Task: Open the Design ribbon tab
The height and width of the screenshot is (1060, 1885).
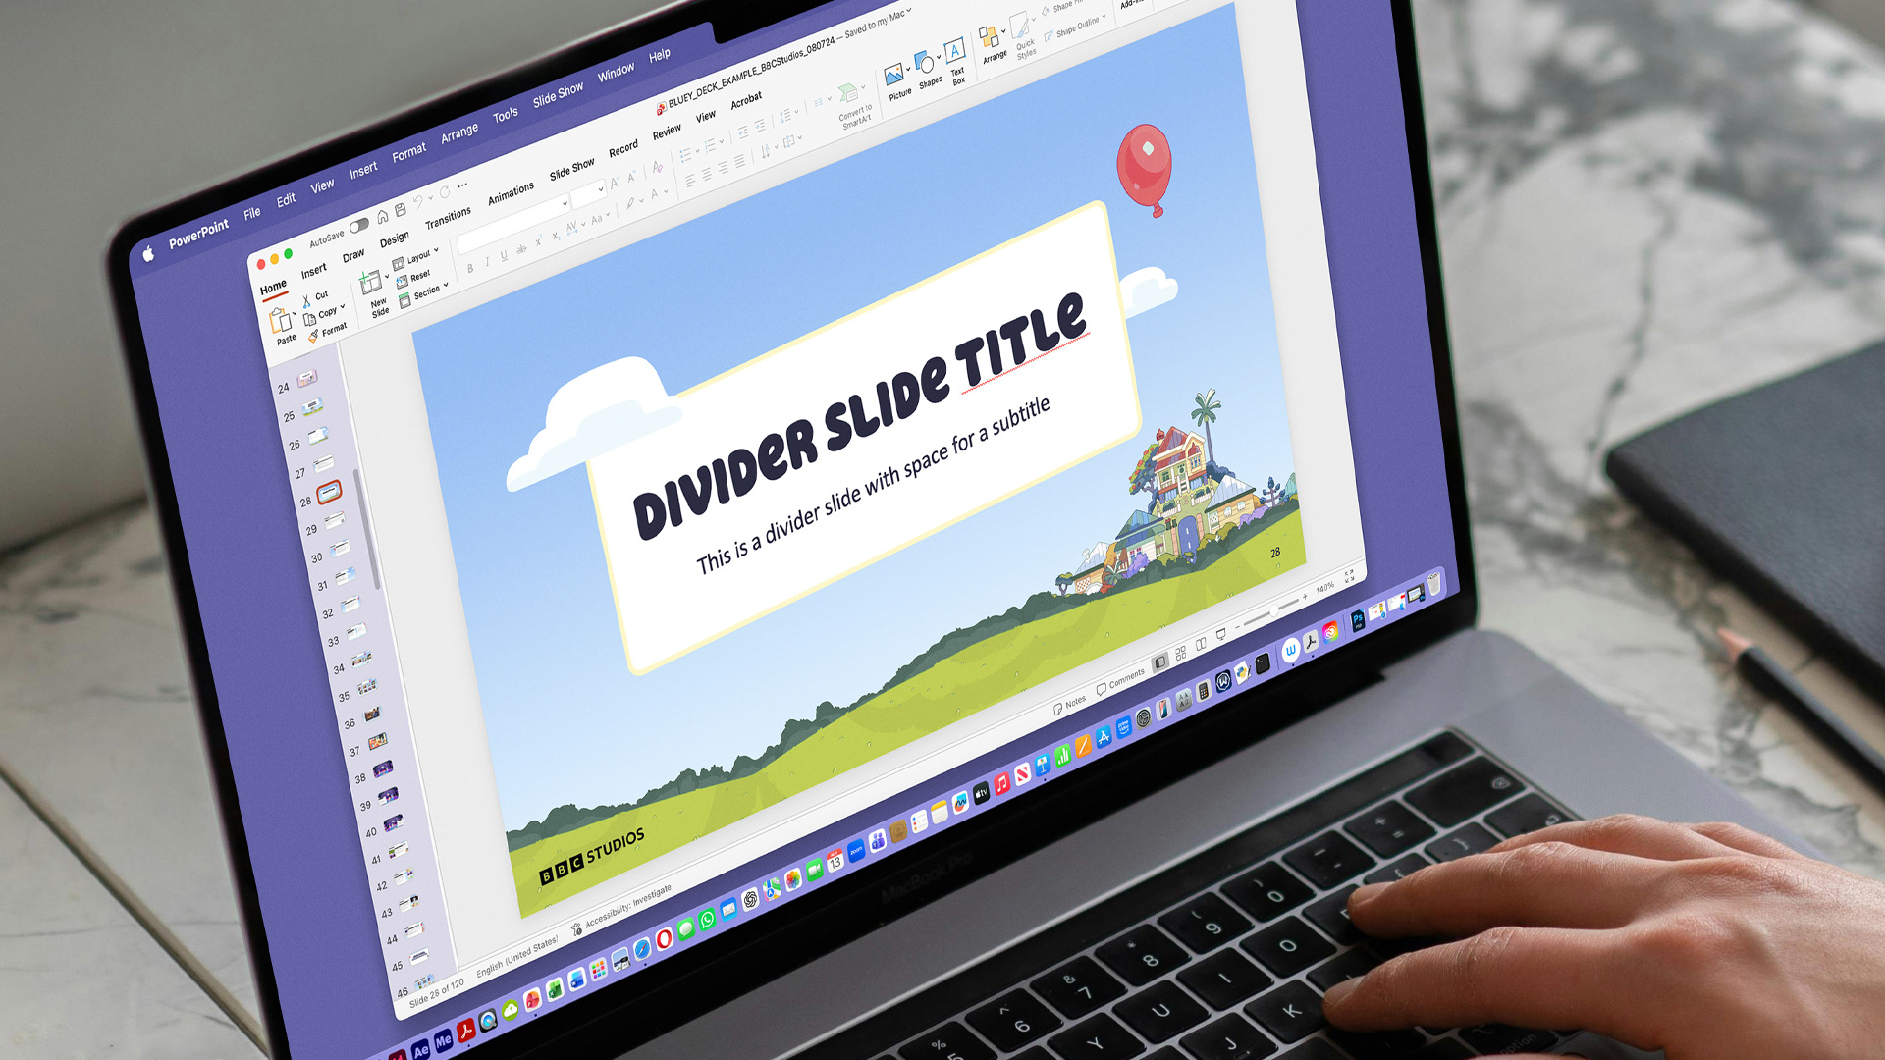Action: click(x=395, y=238)
